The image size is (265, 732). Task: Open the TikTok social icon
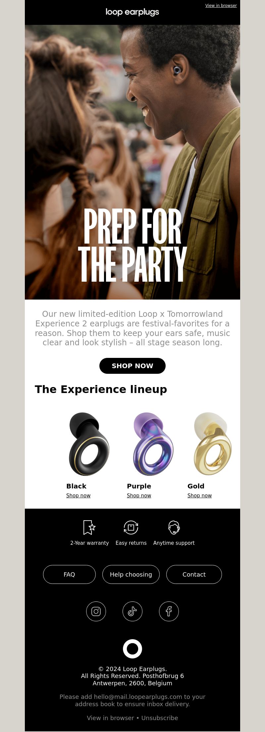[x=132, y=611]
